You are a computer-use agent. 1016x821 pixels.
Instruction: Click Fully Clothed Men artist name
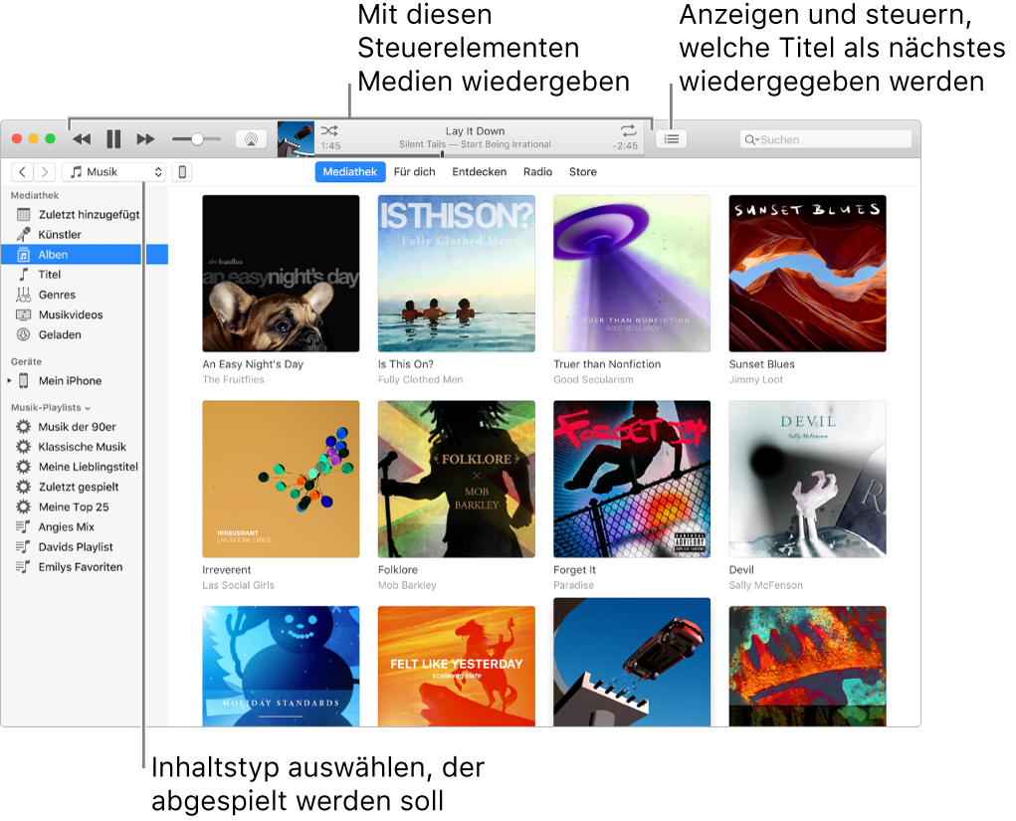[421, 380]
